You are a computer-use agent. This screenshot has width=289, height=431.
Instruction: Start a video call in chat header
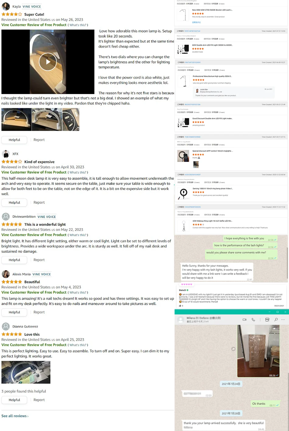[x=245, y=320]
